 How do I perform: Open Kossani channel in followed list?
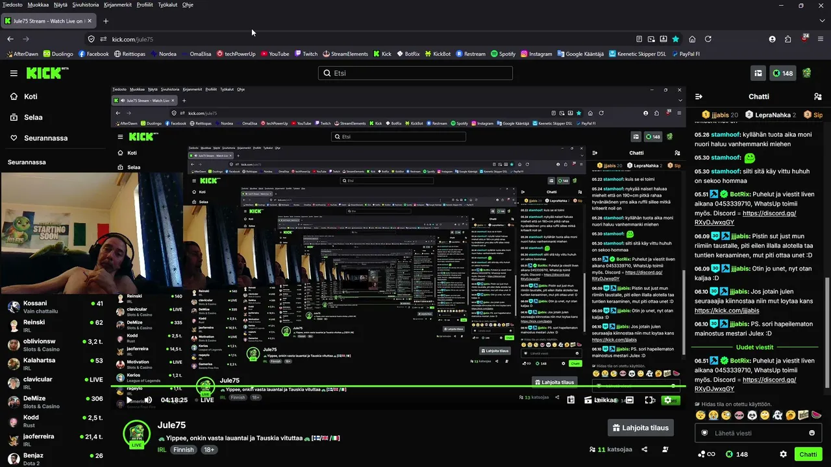click(55, 307)
